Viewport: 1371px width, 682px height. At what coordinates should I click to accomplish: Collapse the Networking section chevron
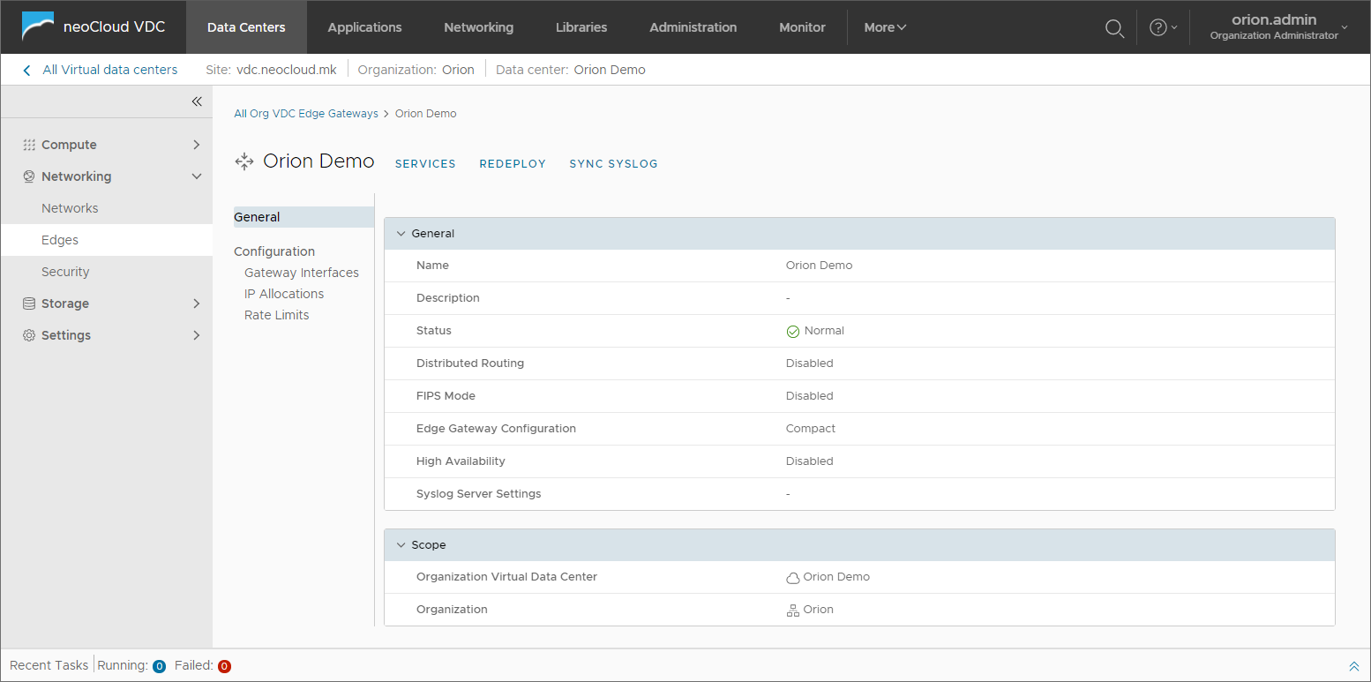point(197,176)
